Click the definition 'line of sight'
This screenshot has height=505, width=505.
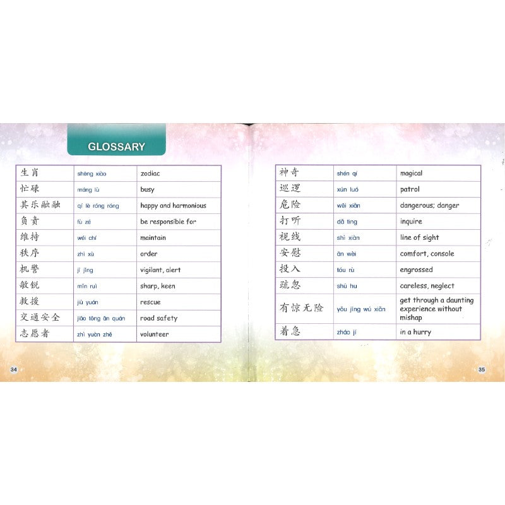point(419,238)
